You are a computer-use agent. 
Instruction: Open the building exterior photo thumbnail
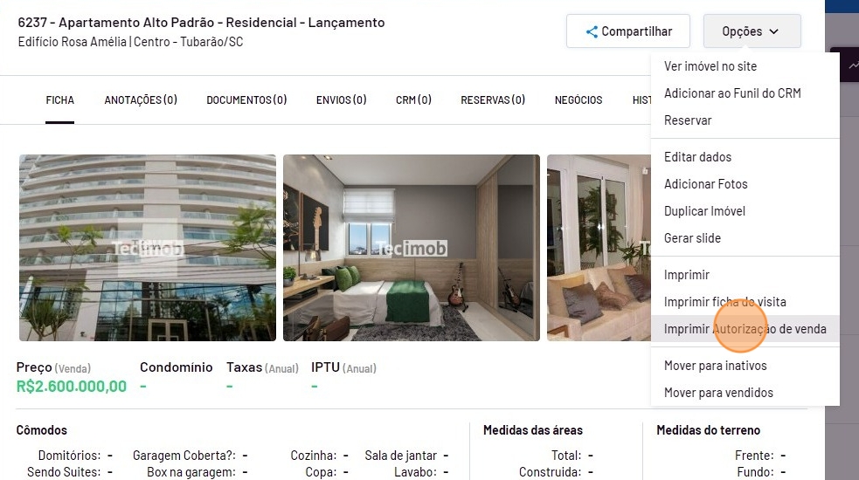[x=148, y=248]
